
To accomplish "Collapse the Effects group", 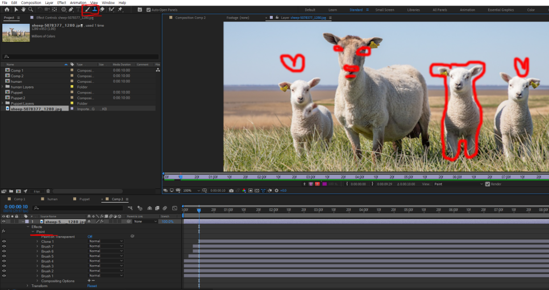I will point(28,226).
